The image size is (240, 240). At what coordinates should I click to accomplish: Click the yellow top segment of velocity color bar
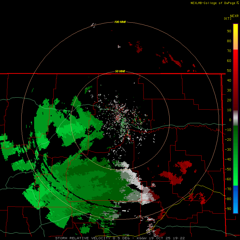coord(235,37)
